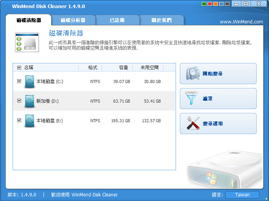Click the 63.71 GB capacity value
This screenshot has width=269, height=201.
pos(122,101)
